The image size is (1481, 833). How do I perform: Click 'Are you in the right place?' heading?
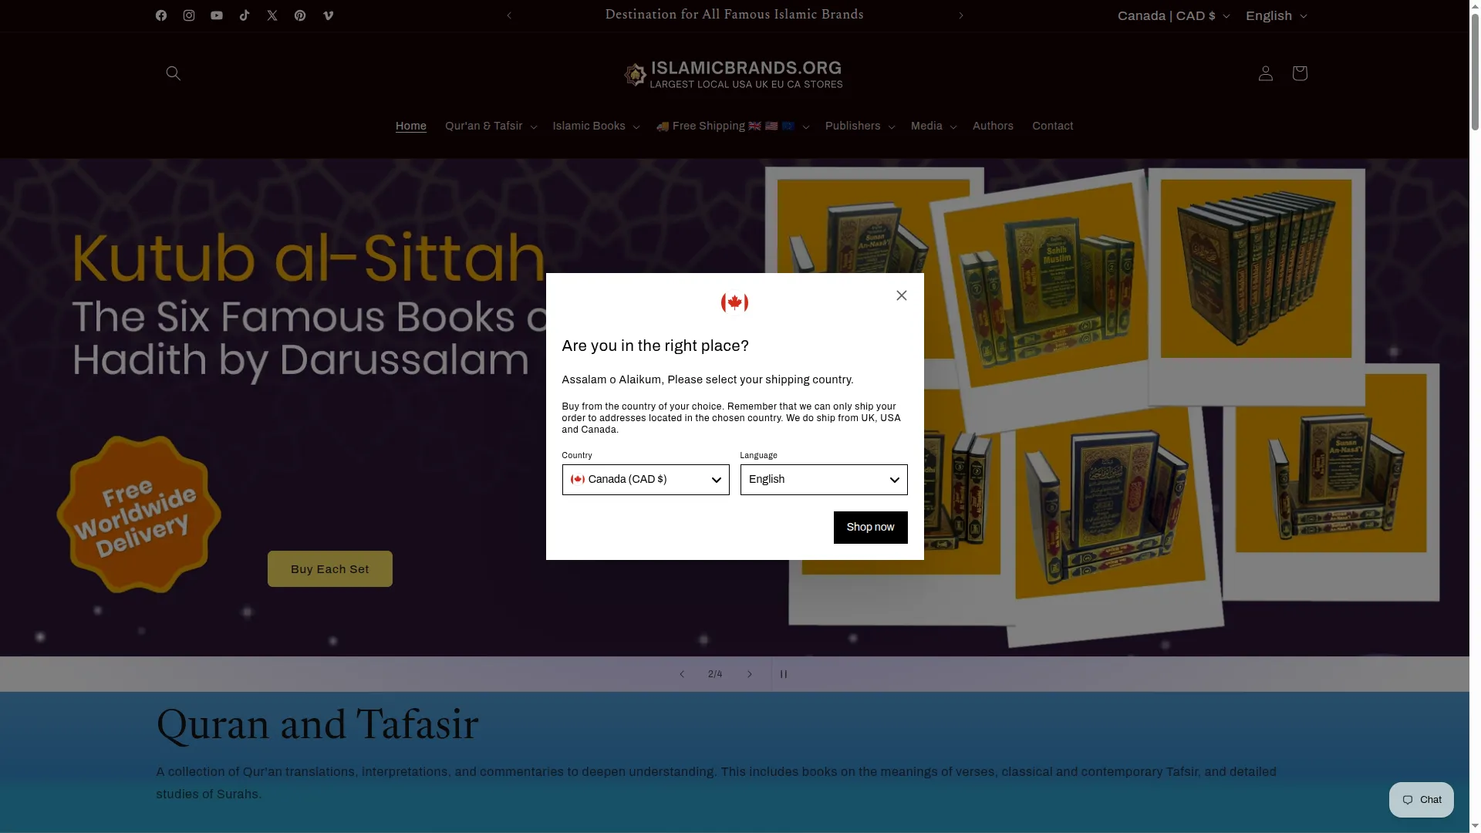pos(656,346)
